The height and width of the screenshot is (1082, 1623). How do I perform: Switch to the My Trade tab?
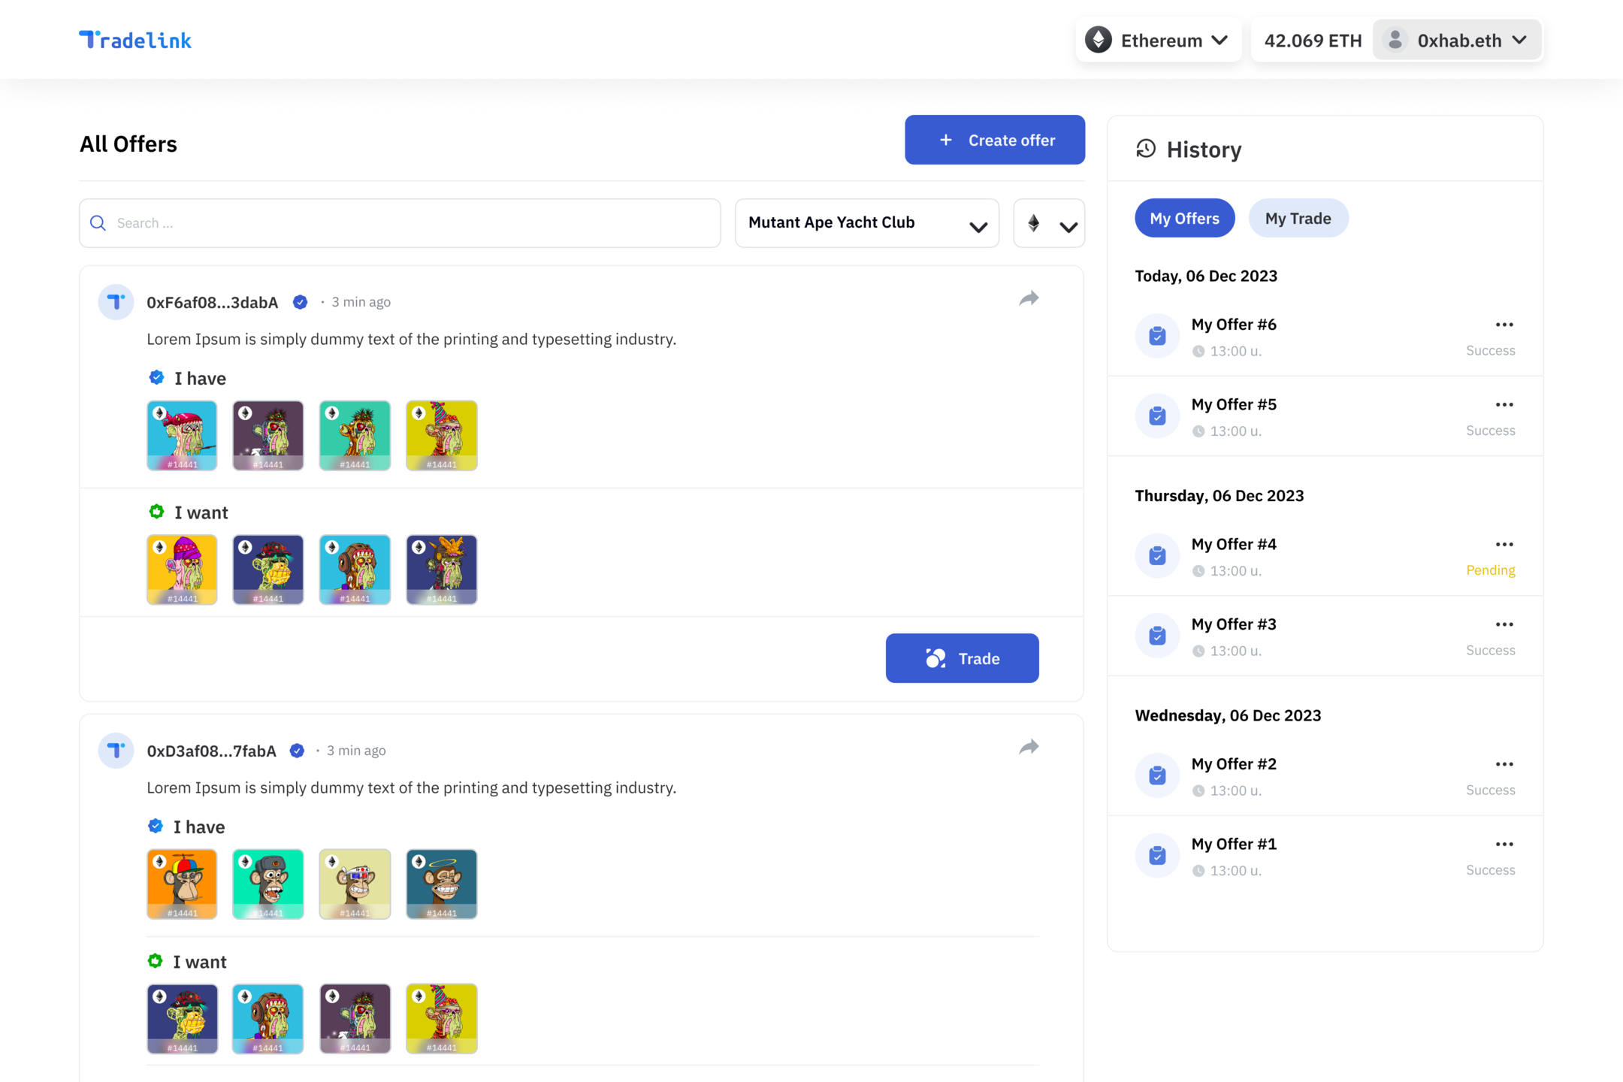point(1298,219)
